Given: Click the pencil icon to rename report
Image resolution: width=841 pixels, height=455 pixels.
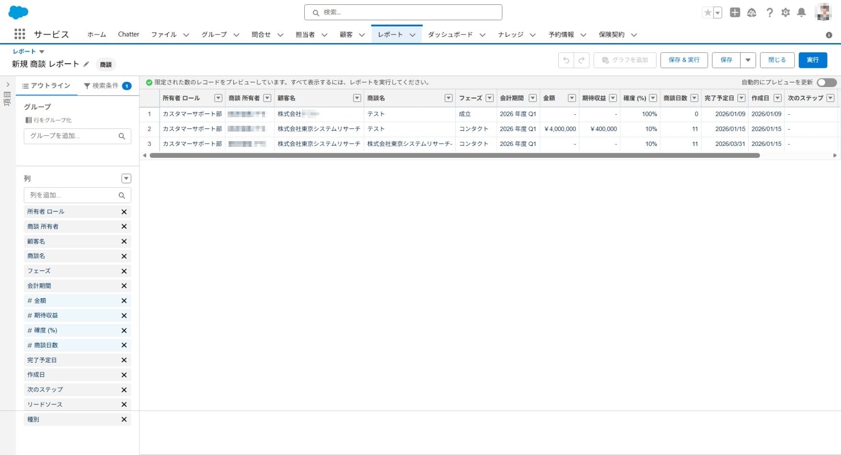Looking at the screenshot, I should click(x=86, y=64).
